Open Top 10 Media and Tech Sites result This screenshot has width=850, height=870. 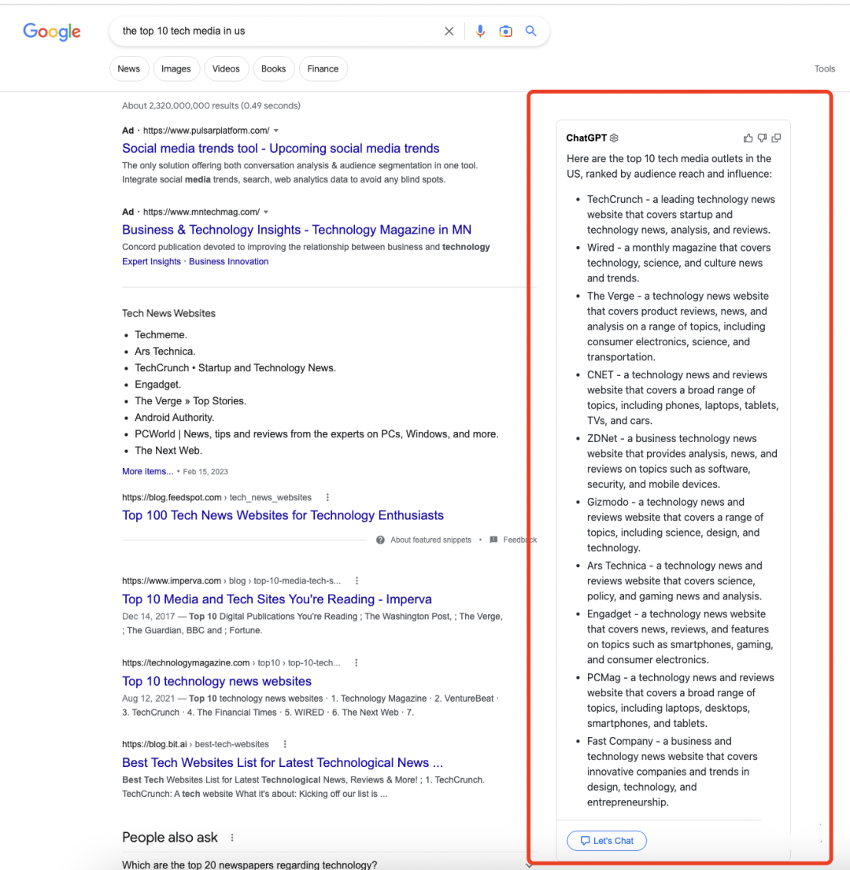click(x=277, y=599)
